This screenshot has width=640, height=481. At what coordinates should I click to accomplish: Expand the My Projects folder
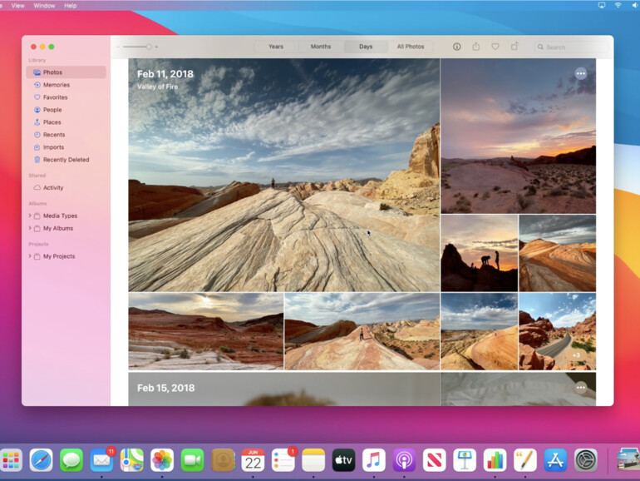(x=30, y=256)
